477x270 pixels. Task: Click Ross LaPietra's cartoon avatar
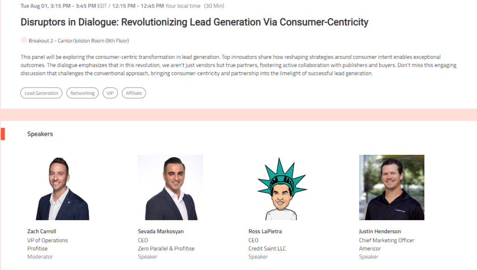281,187
